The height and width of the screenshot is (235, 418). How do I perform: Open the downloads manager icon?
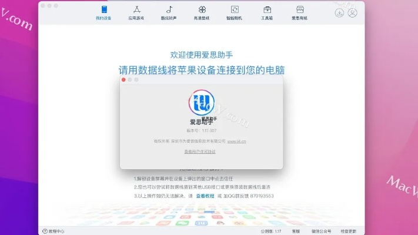339,13
